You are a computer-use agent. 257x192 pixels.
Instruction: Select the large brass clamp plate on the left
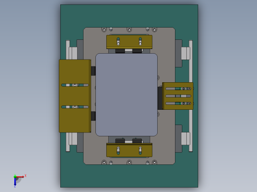pos(75,96)
